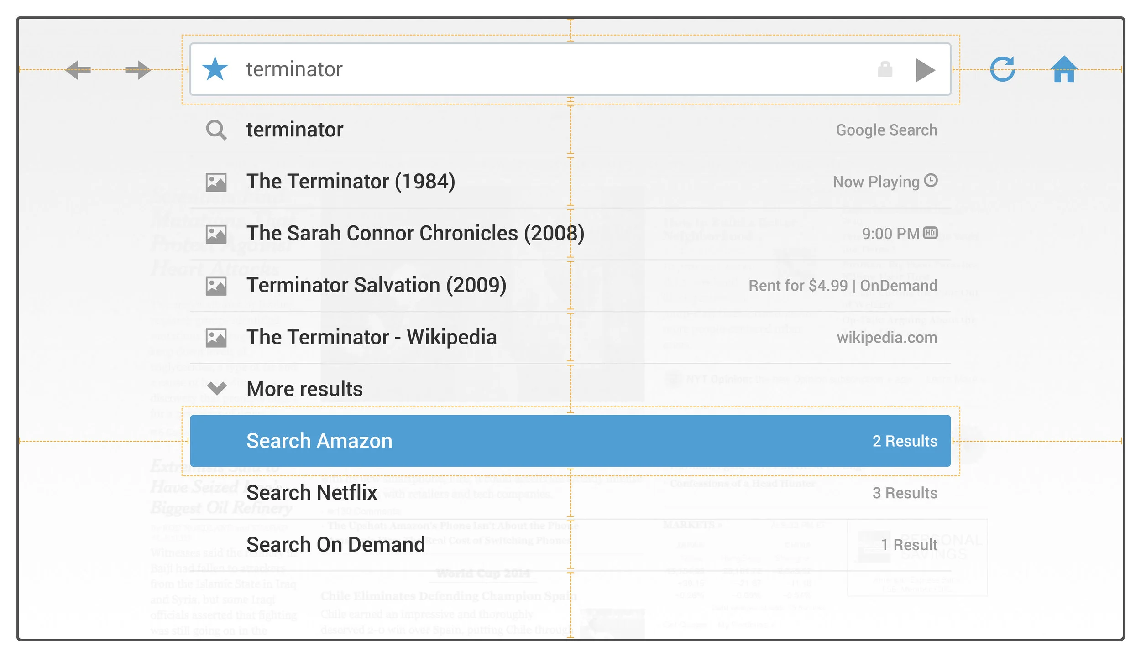This screenshot has height=657, width=1141.
Task: Click the magnifier icon beside terminator suggestion
Action: coord(216,130)
